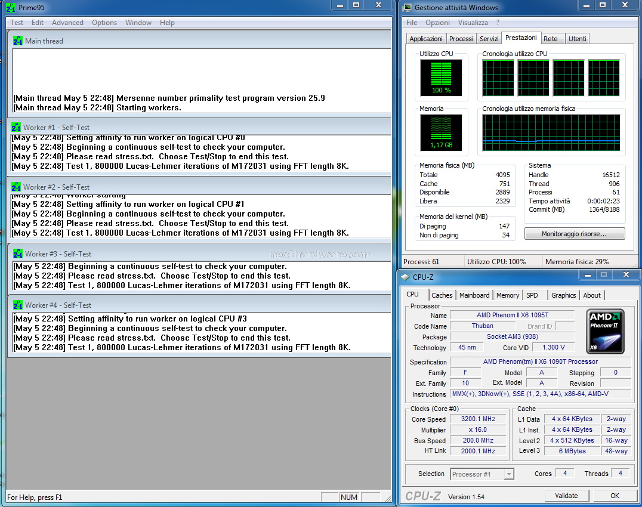Click the Monitoraggio risorse button

575,234
